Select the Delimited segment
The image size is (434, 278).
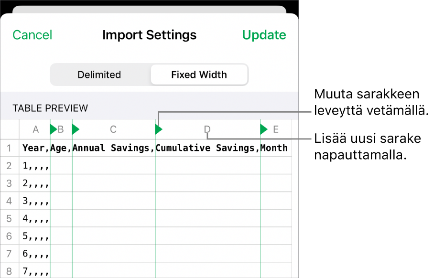click(x=99, y=75)
